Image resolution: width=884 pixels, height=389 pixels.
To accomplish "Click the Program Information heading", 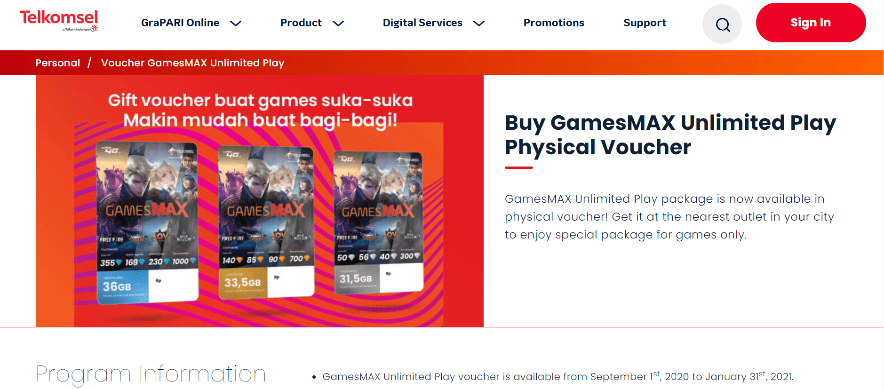I will tap(151, 374).
